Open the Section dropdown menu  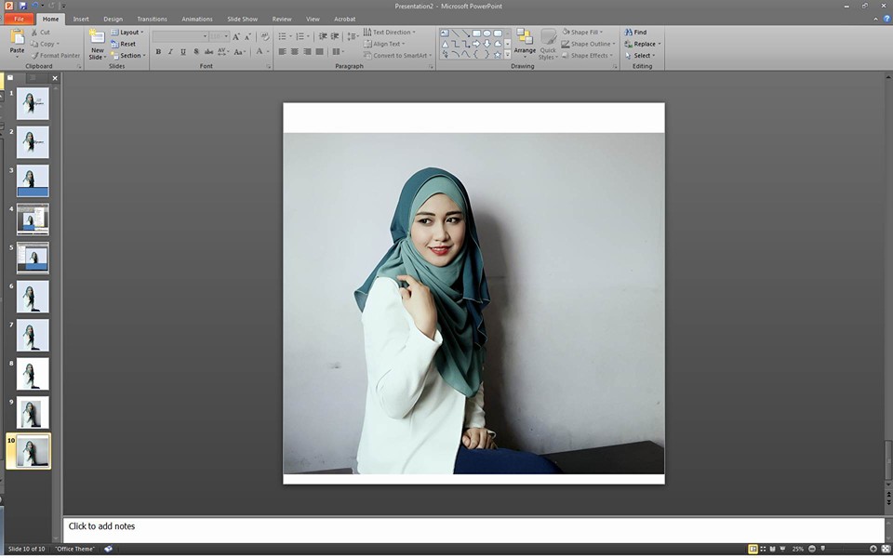(130, 56)
